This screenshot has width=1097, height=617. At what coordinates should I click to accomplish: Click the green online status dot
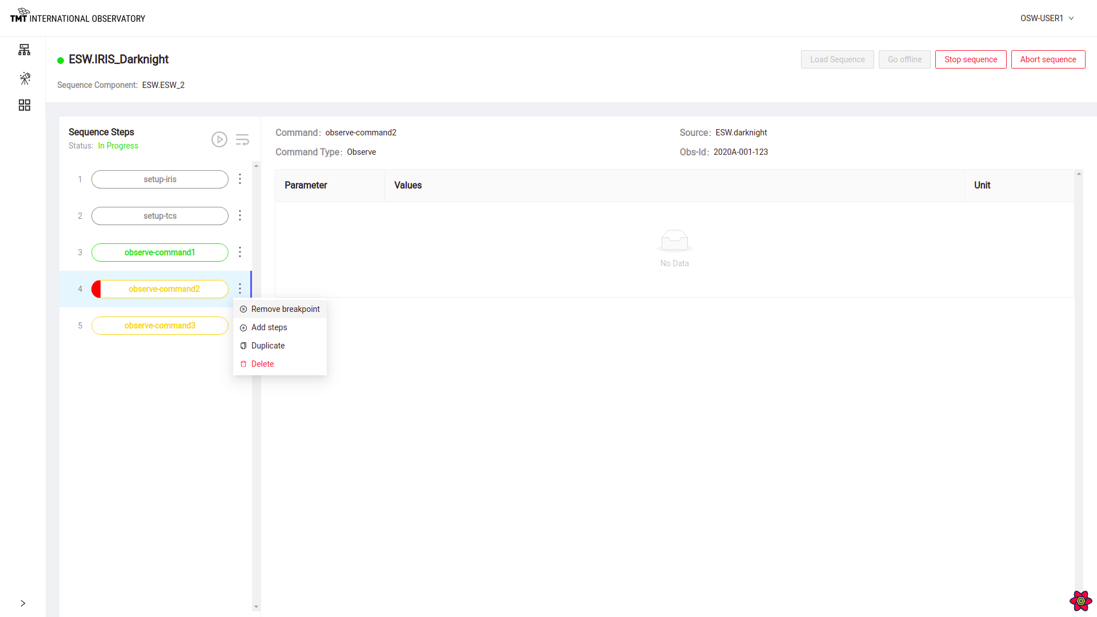click(61, 61)
